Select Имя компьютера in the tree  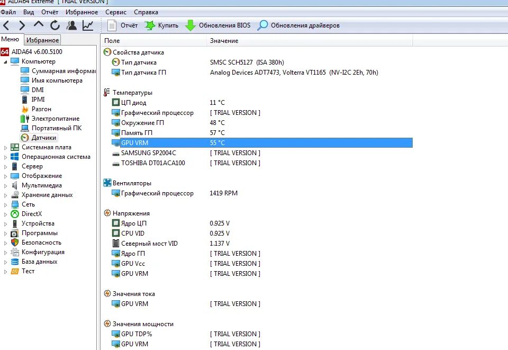pyautogui.click(x=57, y=80)
